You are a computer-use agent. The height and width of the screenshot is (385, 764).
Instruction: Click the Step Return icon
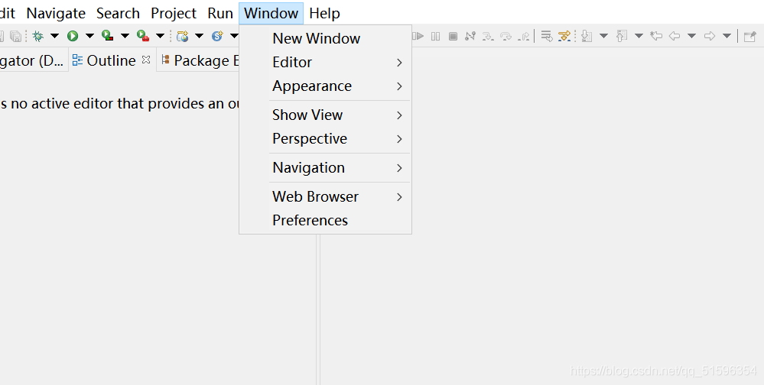pyautogui.click(x=523, y=36)
